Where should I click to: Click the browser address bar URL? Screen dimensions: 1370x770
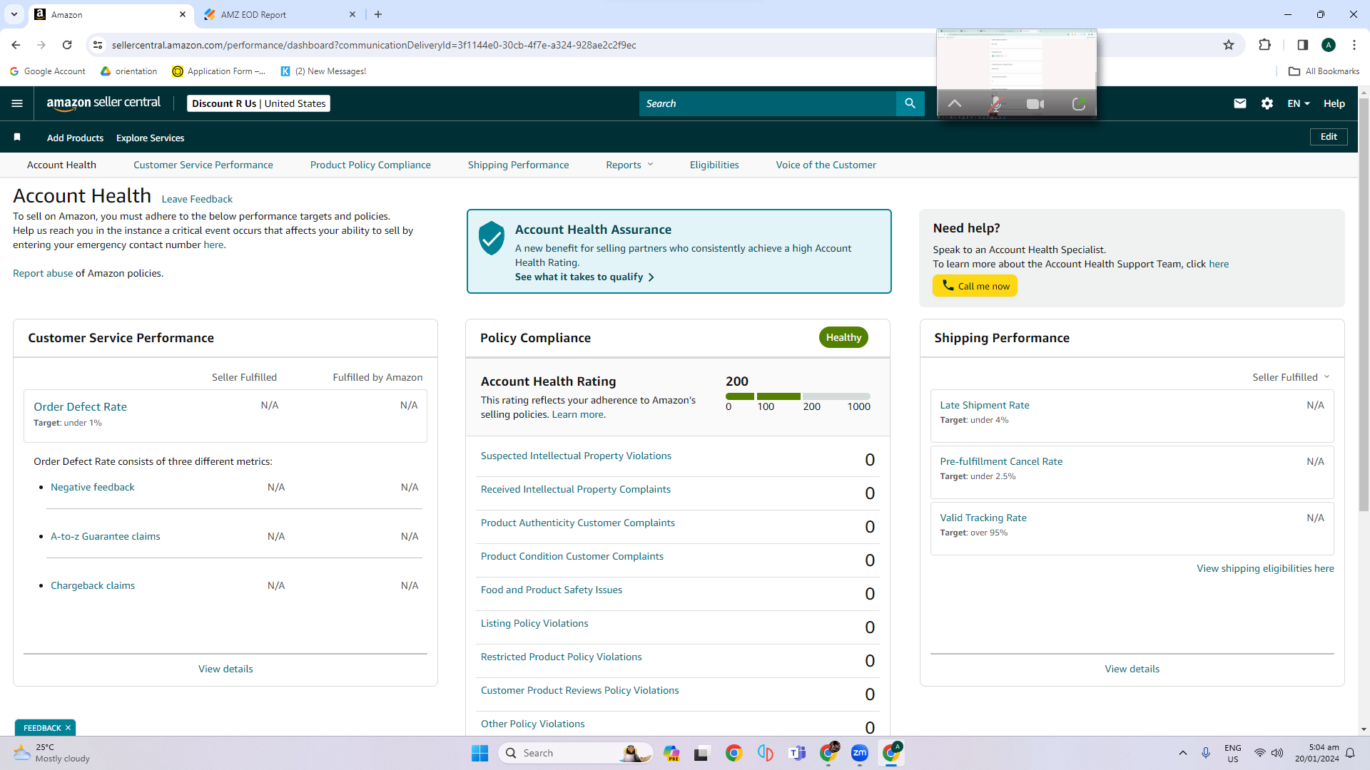point(374,45)
